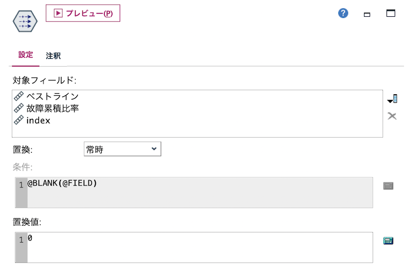
Task: Run the プレビュー(P) button
Action: (83, 13)
